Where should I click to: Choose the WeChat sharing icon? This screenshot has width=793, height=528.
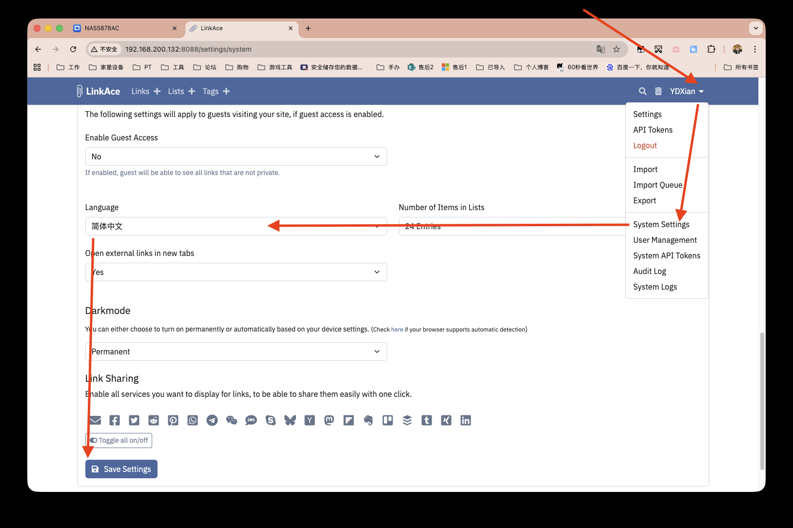pyautogui.click(x=232, y=420)
